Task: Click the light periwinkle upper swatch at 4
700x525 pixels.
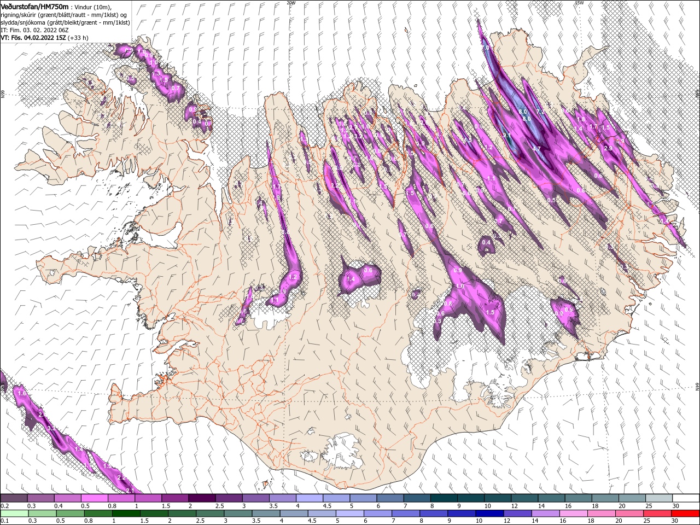Action: click(309, 498)
